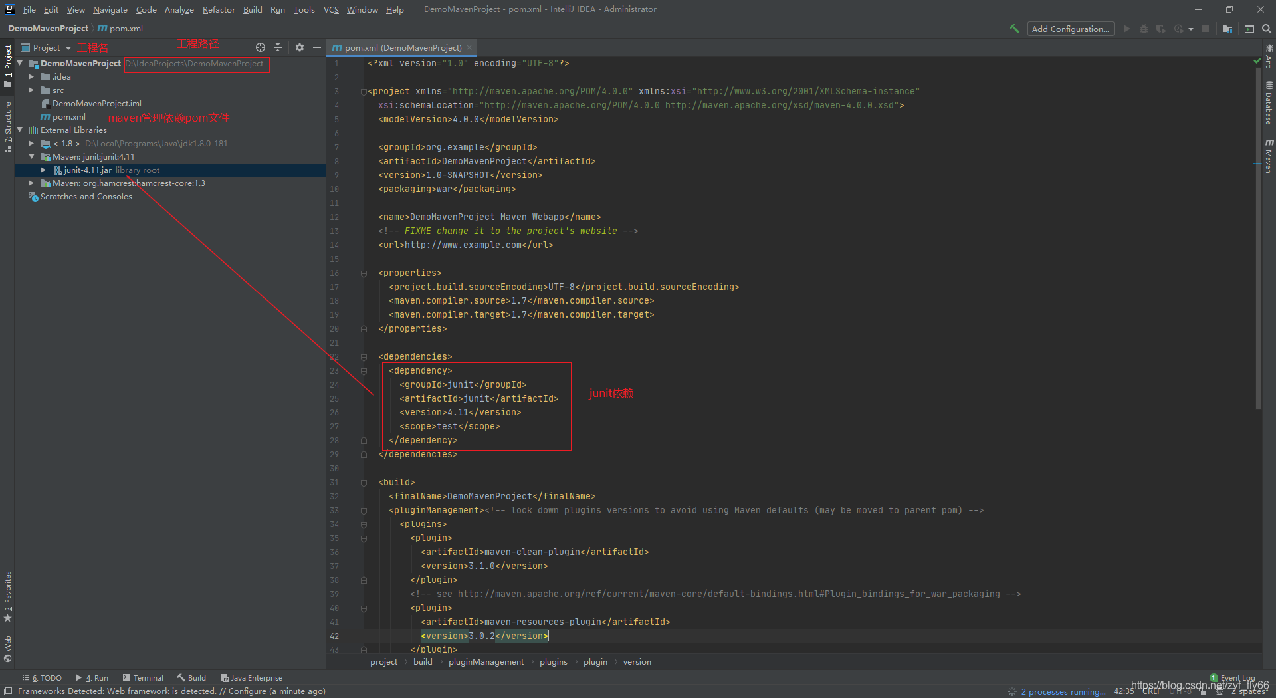Click the Run with Coverage icon
Screen dimensions: 1276x698
click(1161, 29)
